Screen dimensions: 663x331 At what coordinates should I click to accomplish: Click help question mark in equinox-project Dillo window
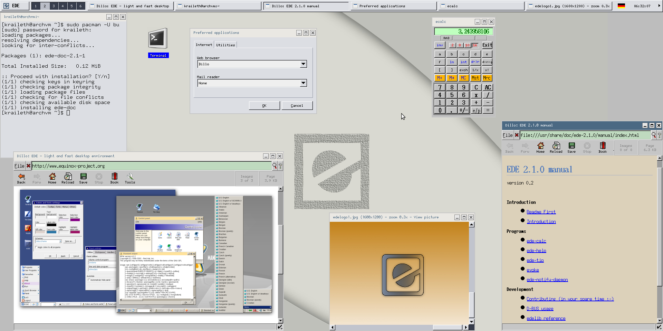click(x=280, y=166)
